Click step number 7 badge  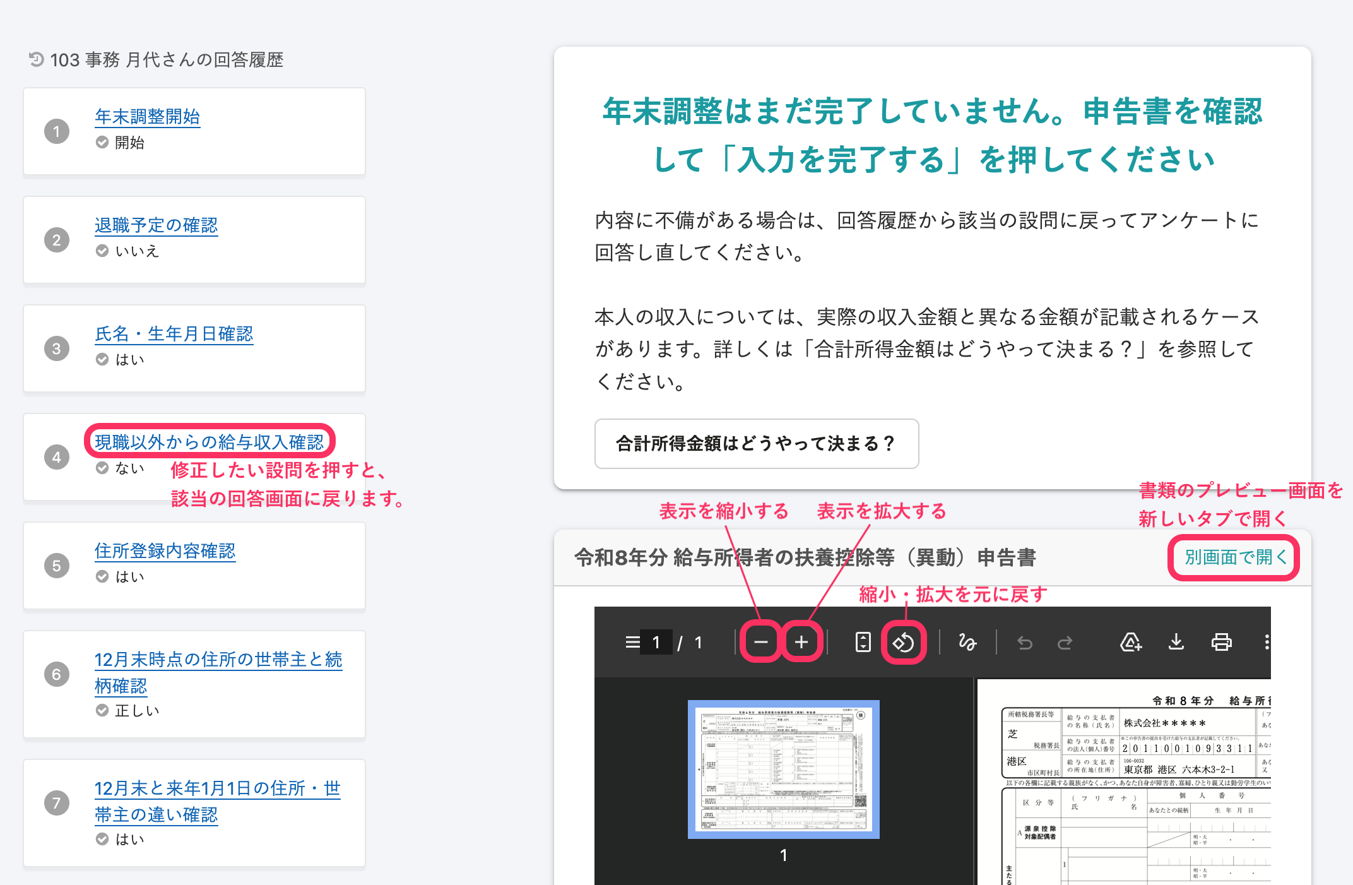point(57,803)
